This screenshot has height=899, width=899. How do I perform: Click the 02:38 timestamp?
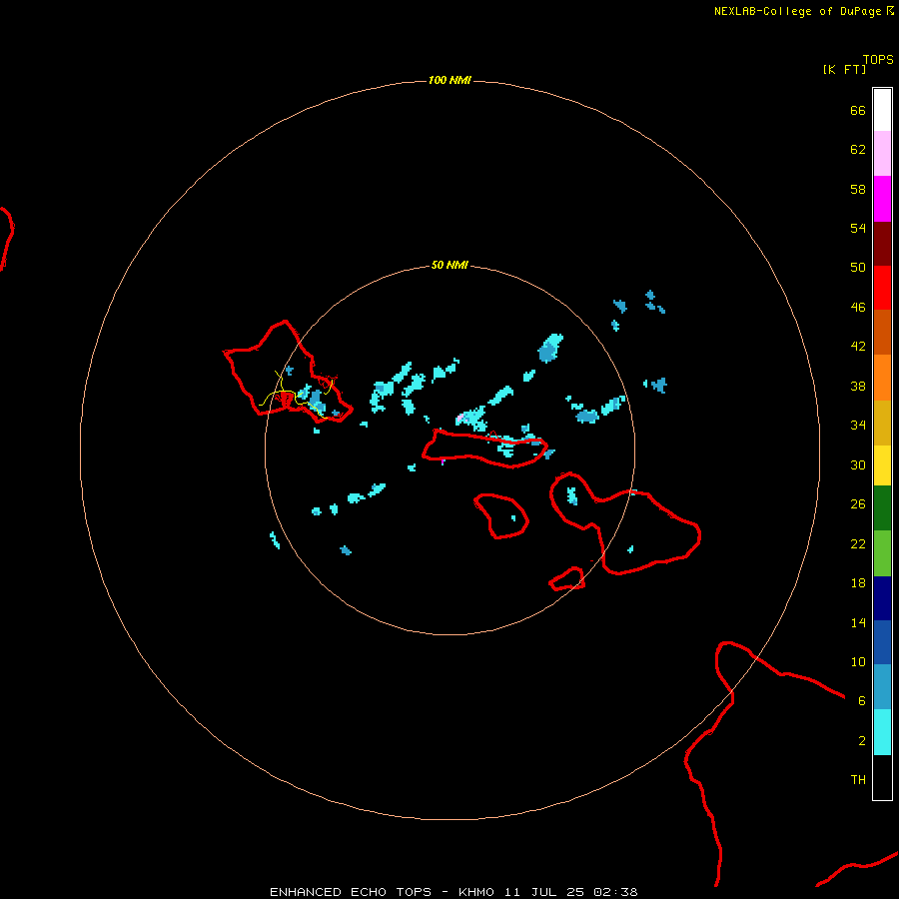pyautogui.click(x=615, y=892)
